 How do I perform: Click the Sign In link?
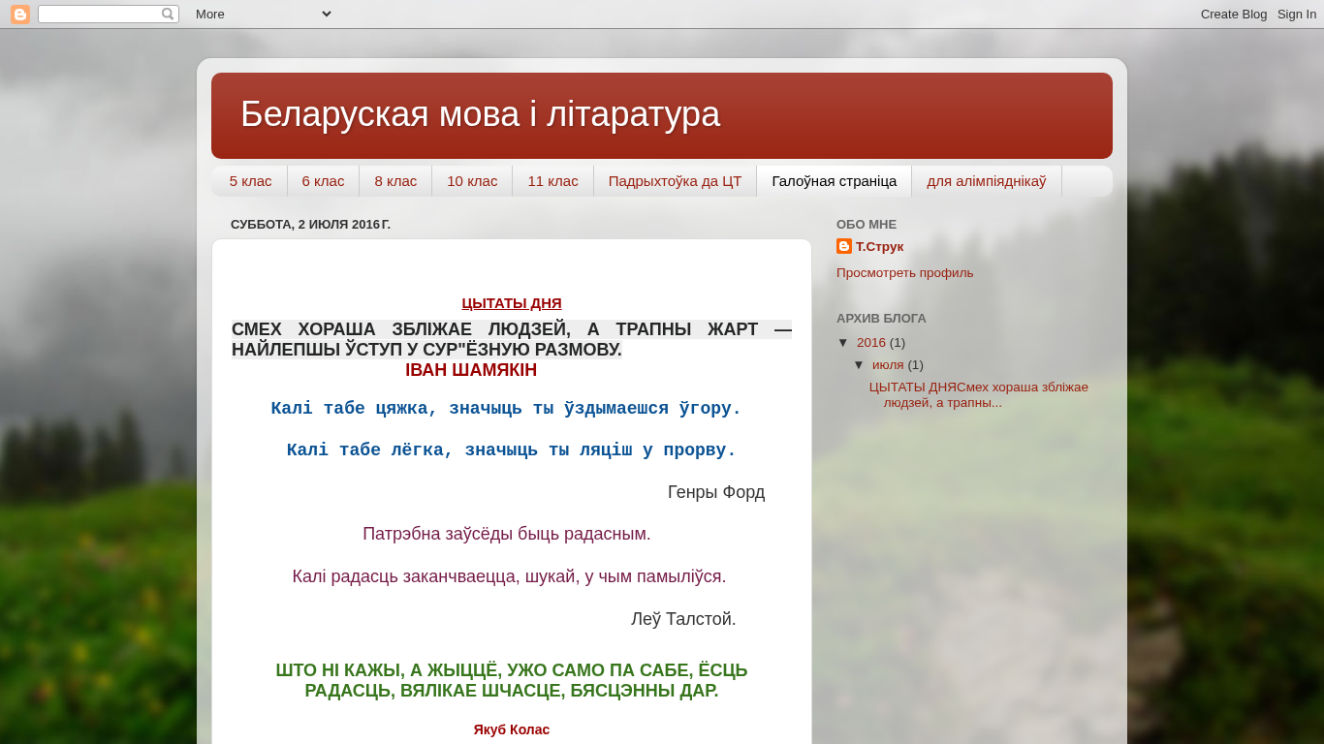(x=1296, y=15)
